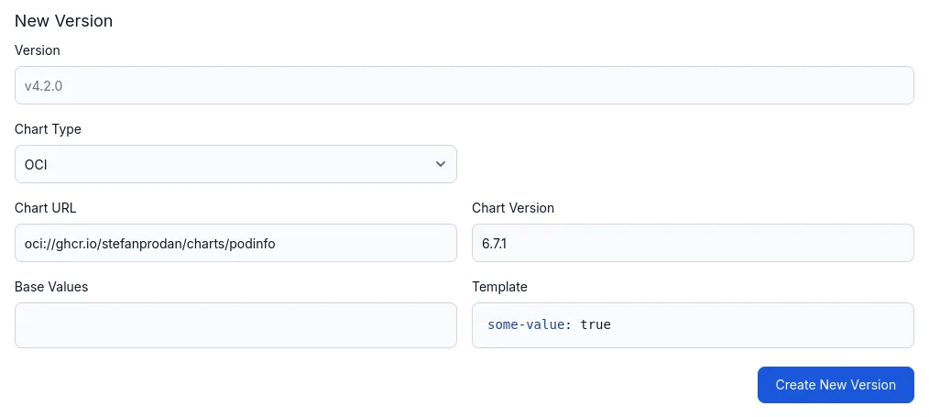Viewport: 929px width, 417px height.
Task: Click the oci://ghcr.io podinfo URL text
Action: [x=150, y=244]
